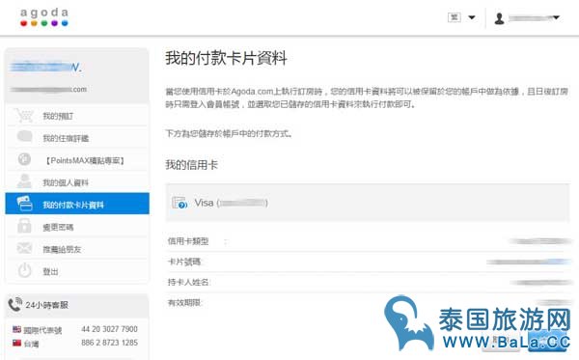Click the 我的信用卡 heading

pyautogui.click(x=191, y=165)
